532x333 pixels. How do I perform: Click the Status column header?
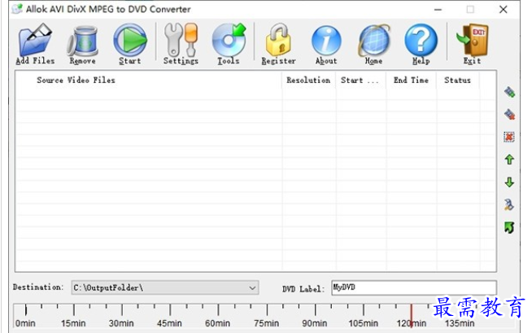[458, 81]
